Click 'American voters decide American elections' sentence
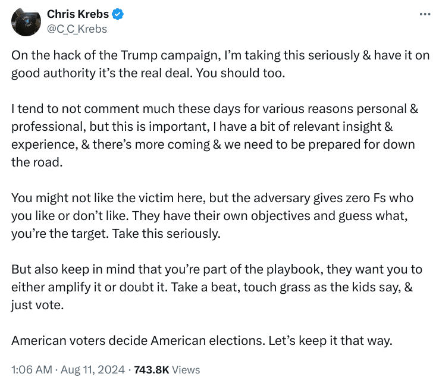Viewport: 436px width, 380px height. pyautogui.click(x=138, y=341)
